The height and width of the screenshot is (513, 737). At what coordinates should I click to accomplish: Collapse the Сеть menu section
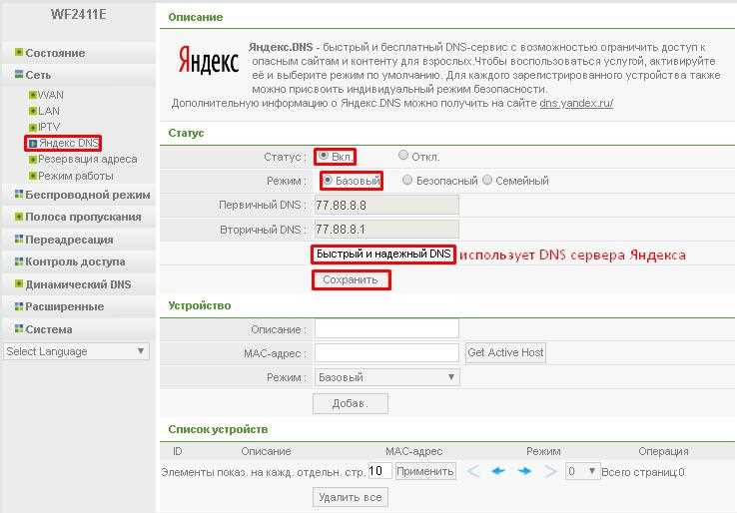pos(38,75)
